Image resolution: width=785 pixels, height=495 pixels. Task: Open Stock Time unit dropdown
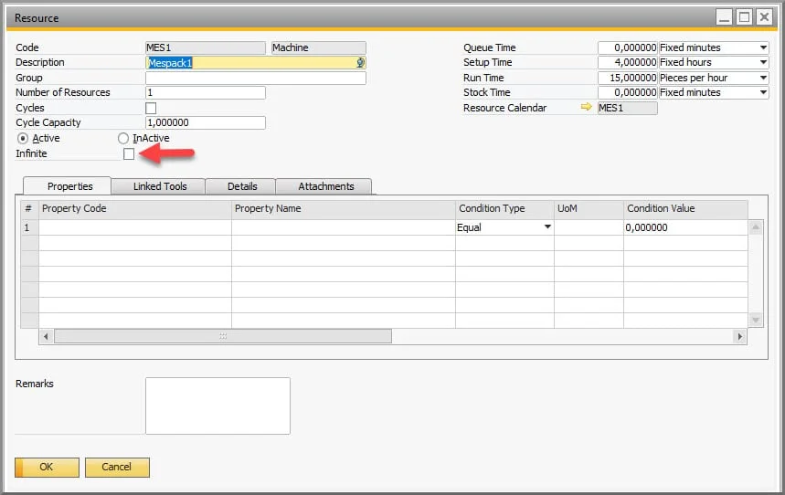(763, 92)
